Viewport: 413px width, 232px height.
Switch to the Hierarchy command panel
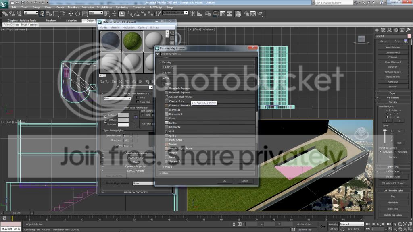(390, 30)
